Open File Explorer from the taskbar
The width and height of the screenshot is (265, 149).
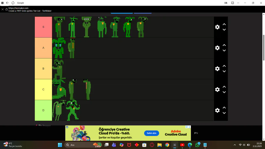pos(160,145)
